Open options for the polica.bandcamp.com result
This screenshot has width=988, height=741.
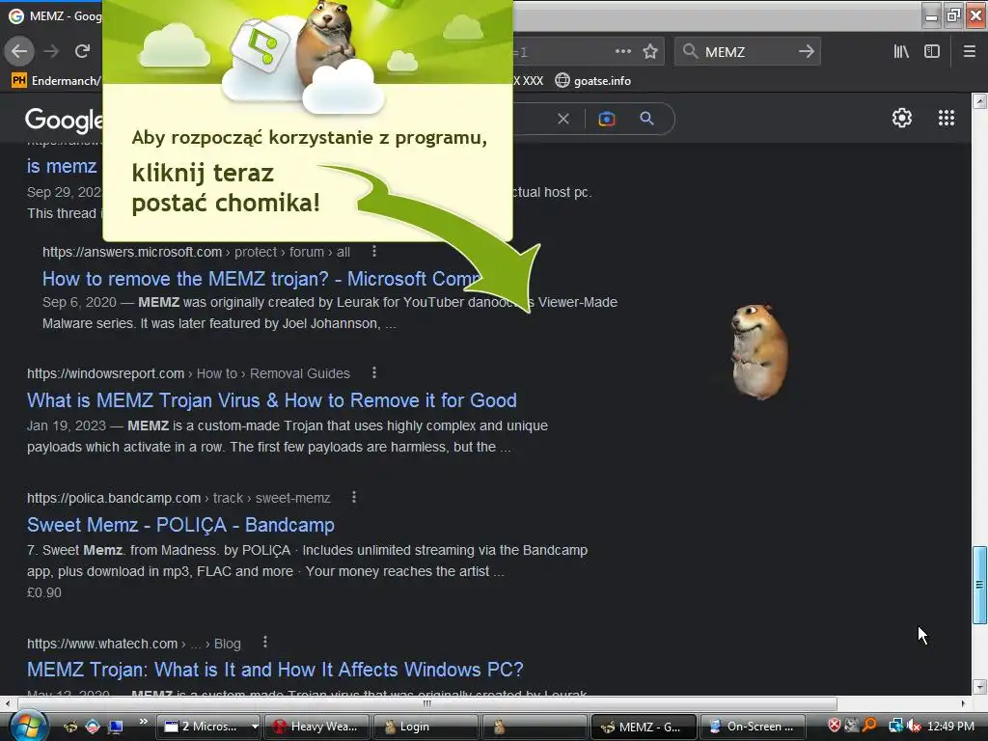point(354,497)
